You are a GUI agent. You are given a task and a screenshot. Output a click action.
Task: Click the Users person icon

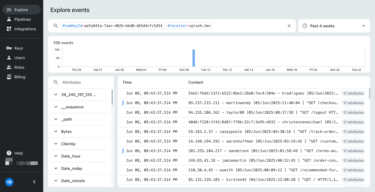(9, 58)
